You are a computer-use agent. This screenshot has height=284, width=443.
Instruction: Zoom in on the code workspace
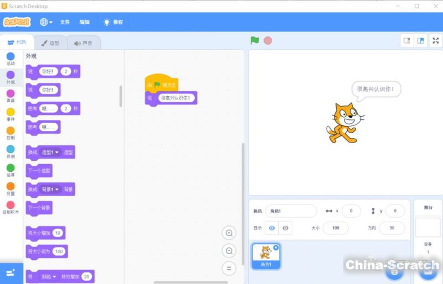[229, 233]
